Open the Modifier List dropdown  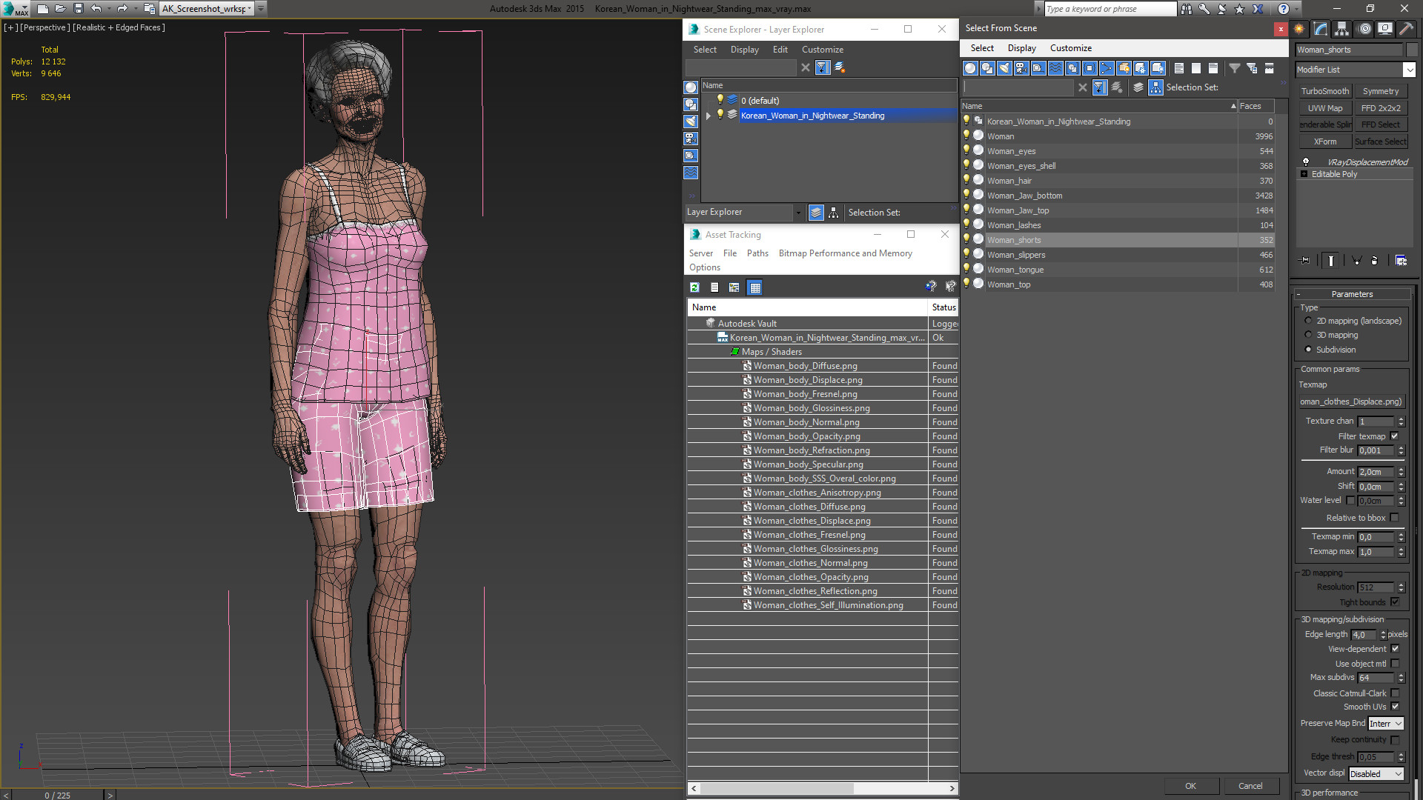coord(1356,70)
